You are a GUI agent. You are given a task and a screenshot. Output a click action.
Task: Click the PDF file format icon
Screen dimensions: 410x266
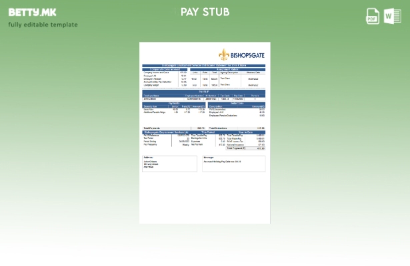tap(373, 17)
